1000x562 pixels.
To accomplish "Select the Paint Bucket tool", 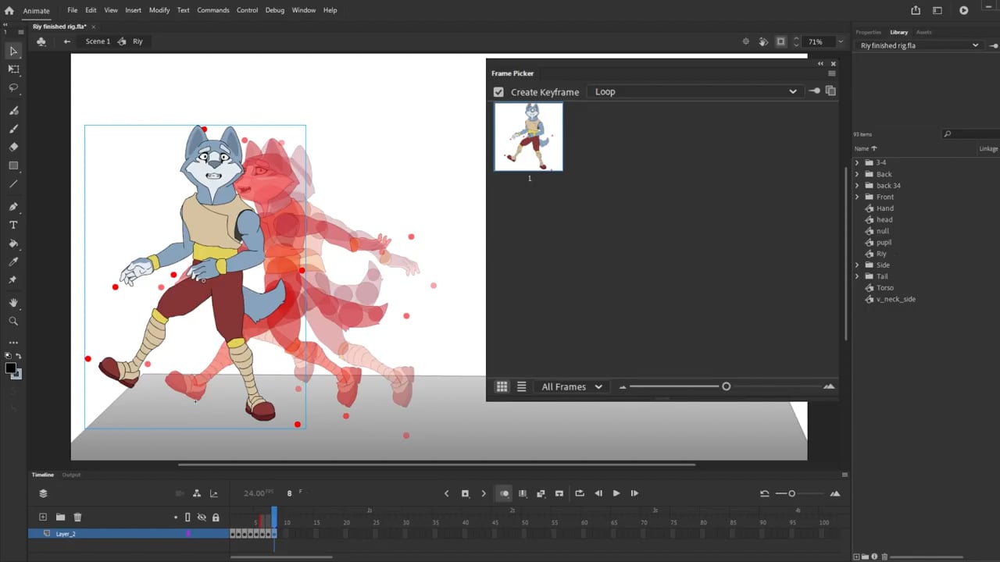I will point(13,244).
